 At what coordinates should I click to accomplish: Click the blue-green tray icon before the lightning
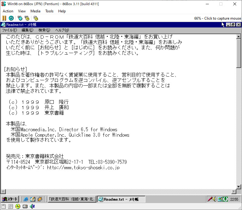click(x=220, y=199)
